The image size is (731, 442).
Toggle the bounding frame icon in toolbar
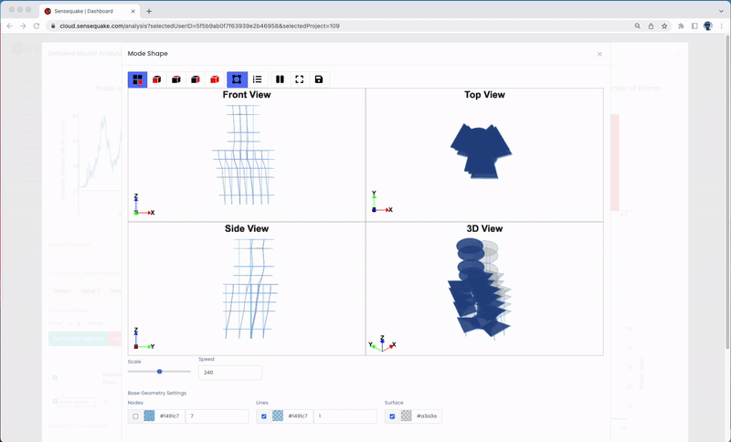pos(237,79)
